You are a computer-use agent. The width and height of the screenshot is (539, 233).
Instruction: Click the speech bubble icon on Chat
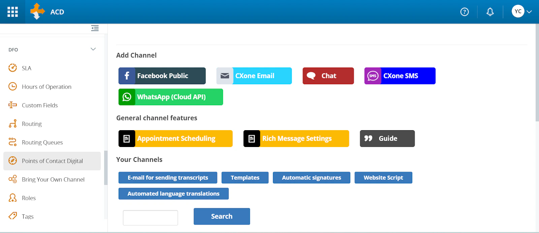point(311,76)
